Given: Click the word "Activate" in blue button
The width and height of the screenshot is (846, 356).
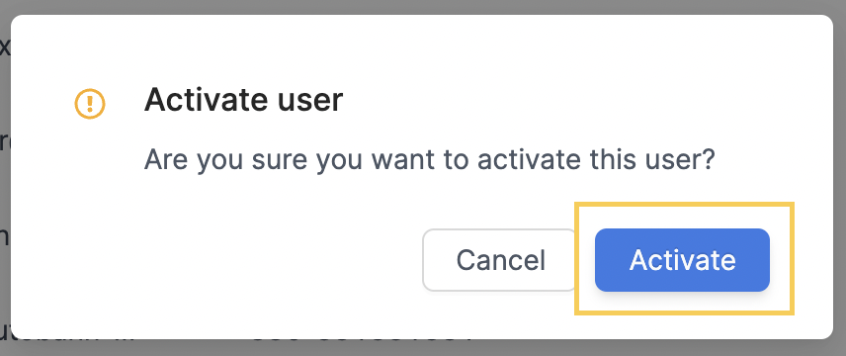Looking at the screenshot, I should click(683, 260).
